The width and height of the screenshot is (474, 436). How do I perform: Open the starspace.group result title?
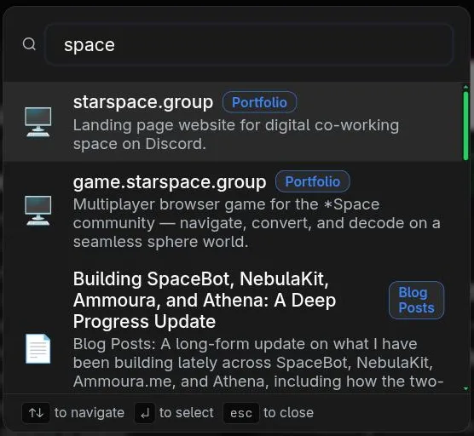point(143,102)
